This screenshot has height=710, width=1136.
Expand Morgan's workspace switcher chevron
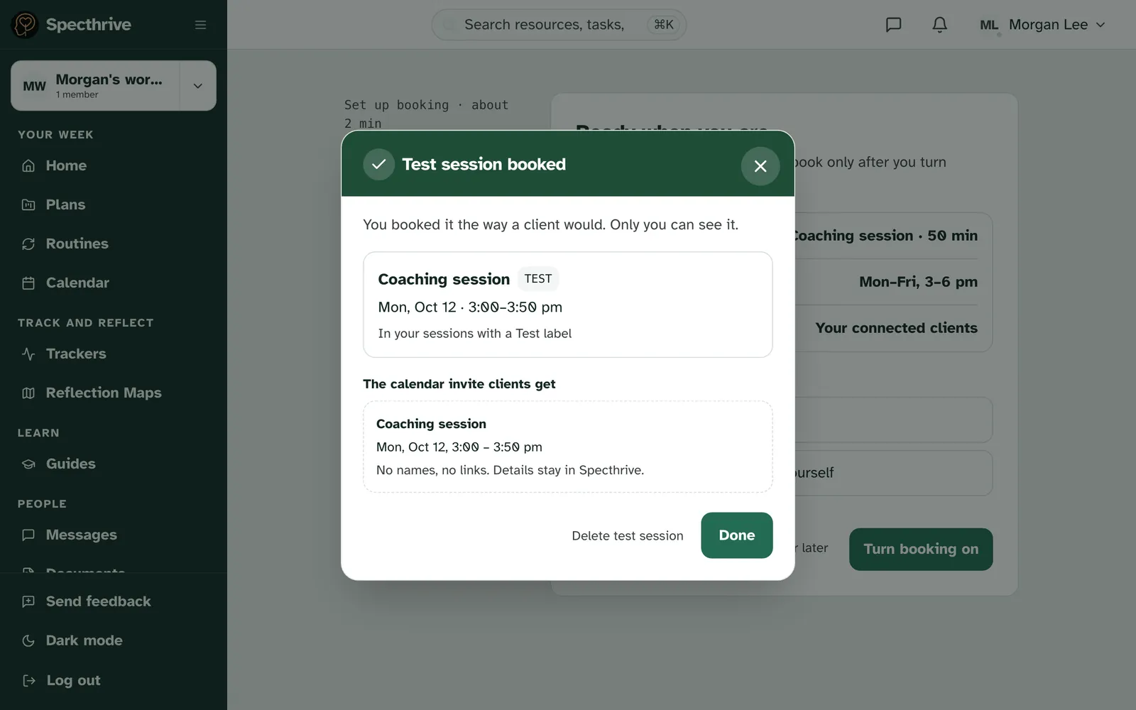pos(198,86)
